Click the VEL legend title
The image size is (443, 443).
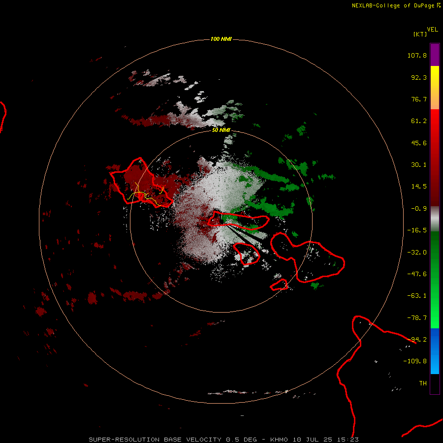432,30
